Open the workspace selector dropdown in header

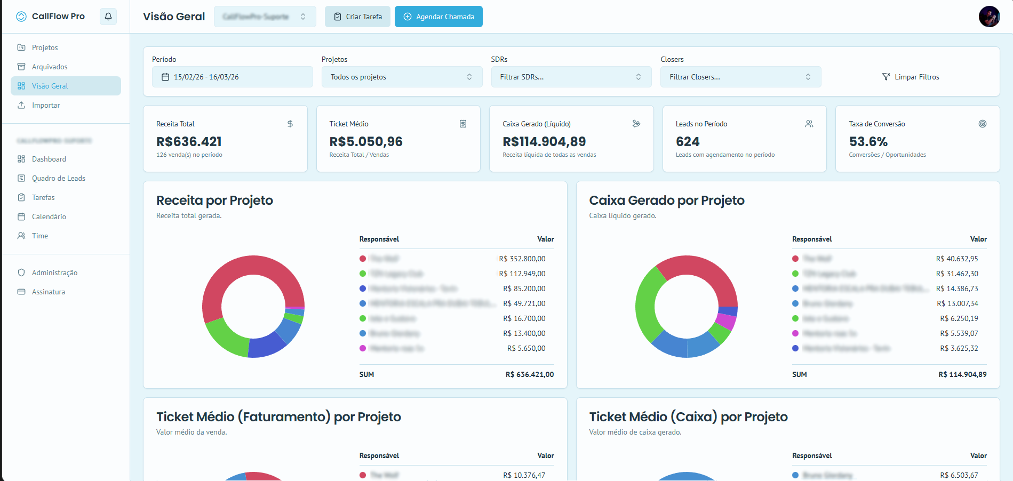(x=265, y=17)
